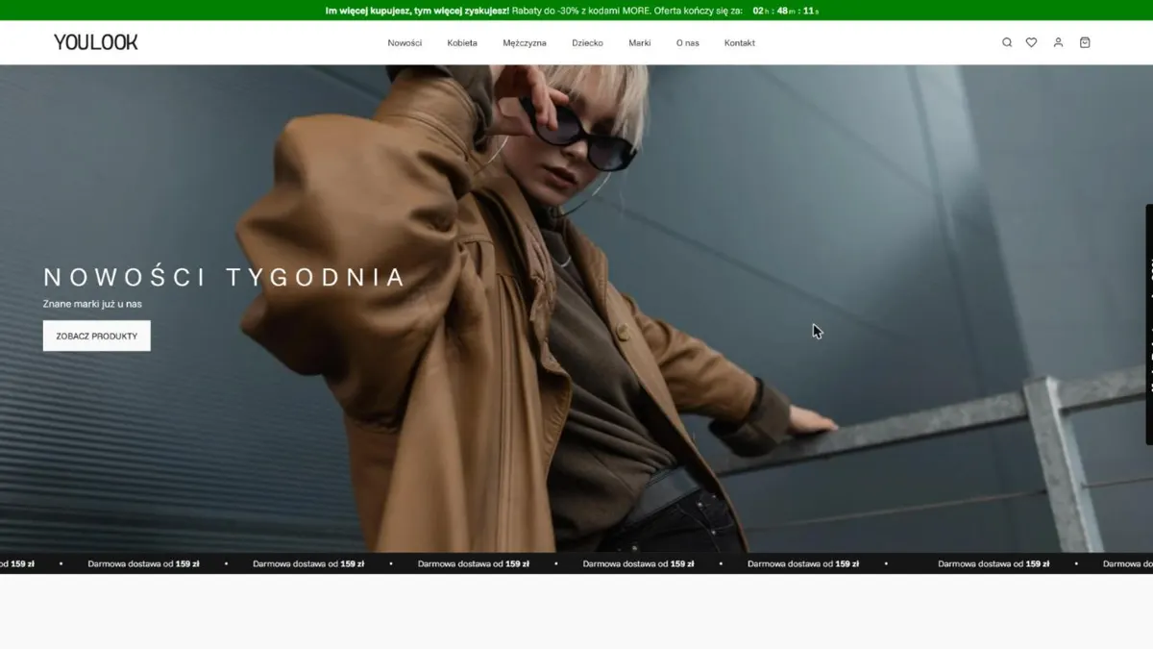Open the Kobieta menu item

pyautogui.click(x=462, y=43)
